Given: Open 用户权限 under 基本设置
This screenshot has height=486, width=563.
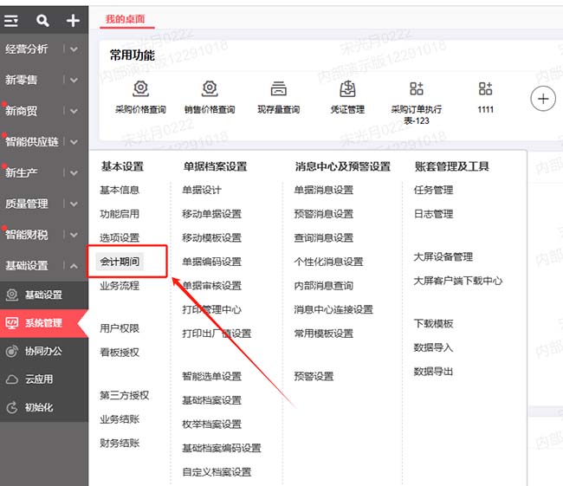Looking at the screenshot, I should click(120, 328).
